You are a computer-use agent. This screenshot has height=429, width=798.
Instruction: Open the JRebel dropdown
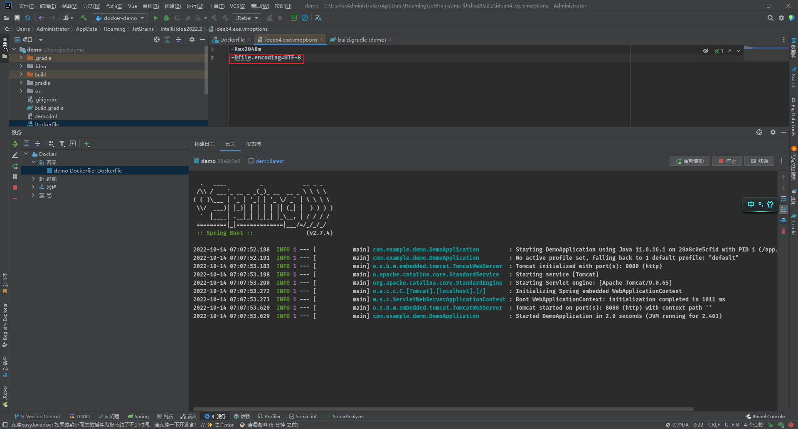tap(247, 18)
